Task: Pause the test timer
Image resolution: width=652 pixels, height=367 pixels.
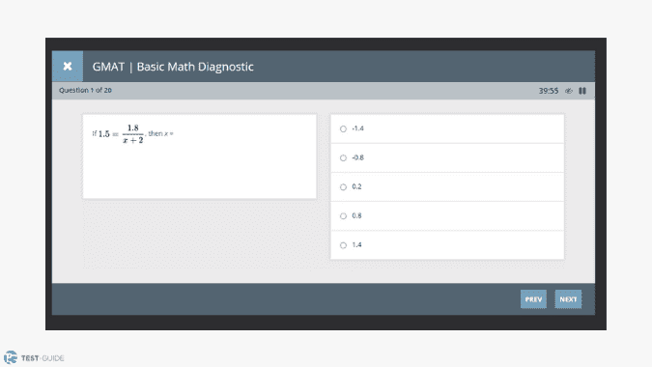Action: 582,91
